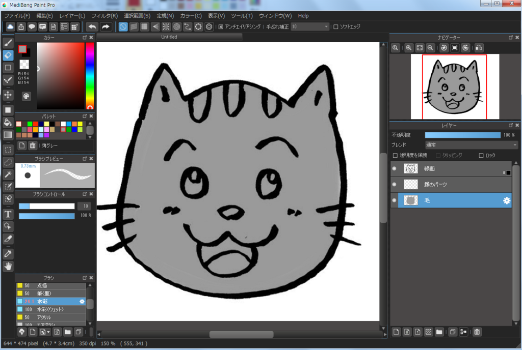
Task: Enable the radial snap guide icon
Action: pos(166,26)
